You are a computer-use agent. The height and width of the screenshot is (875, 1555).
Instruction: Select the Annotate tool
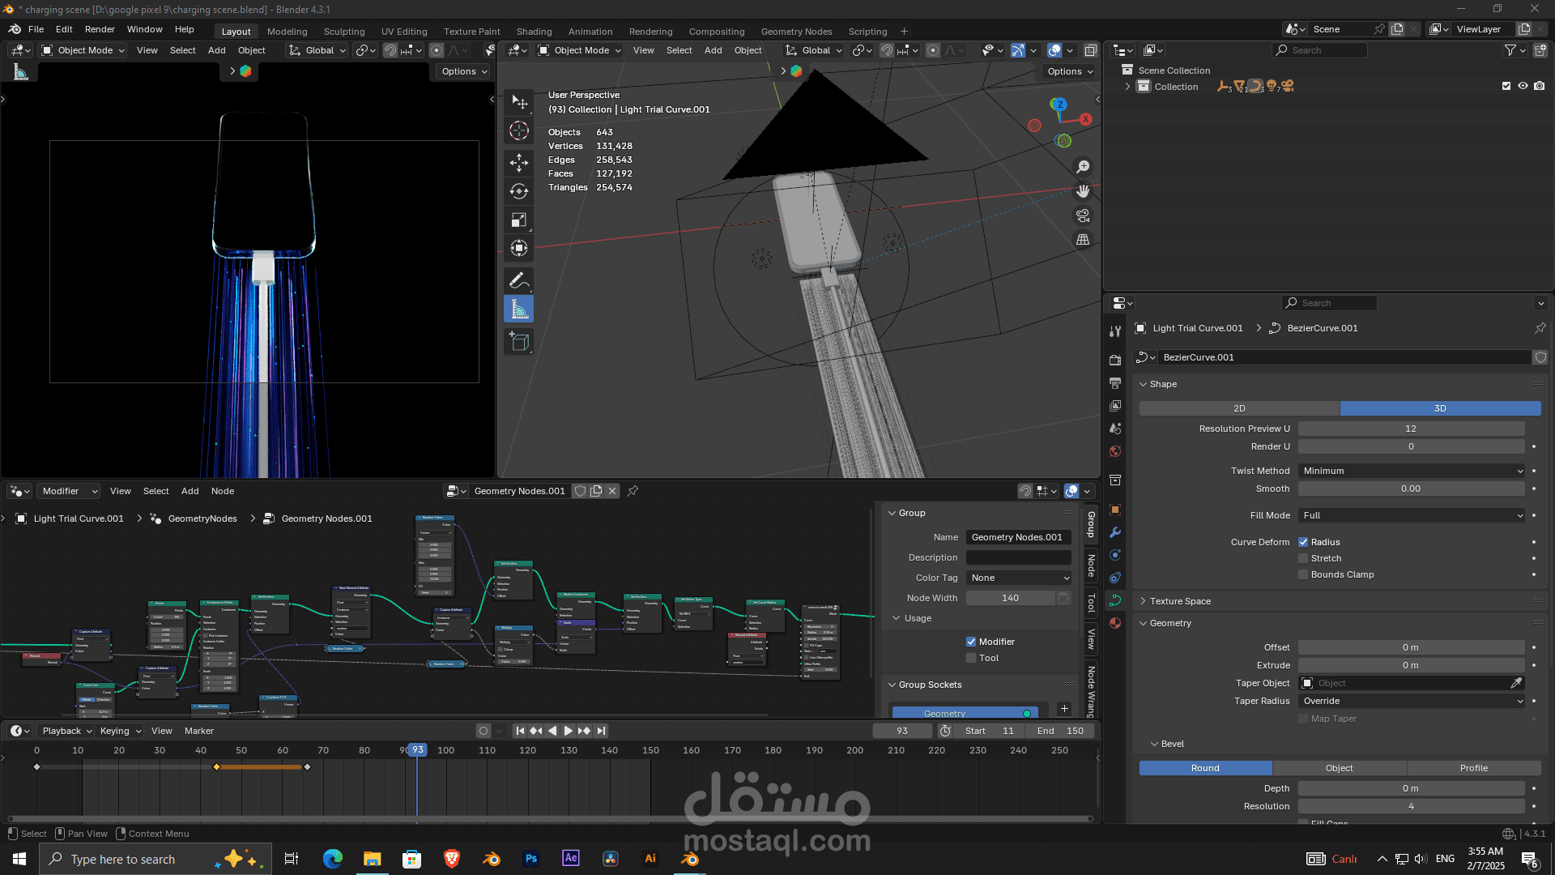pos(519,280)
